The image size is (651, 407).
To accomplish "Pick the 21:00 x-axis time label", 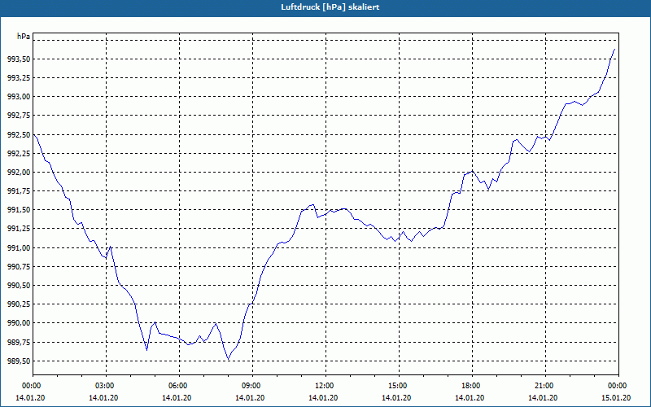I will click(543, 386).
